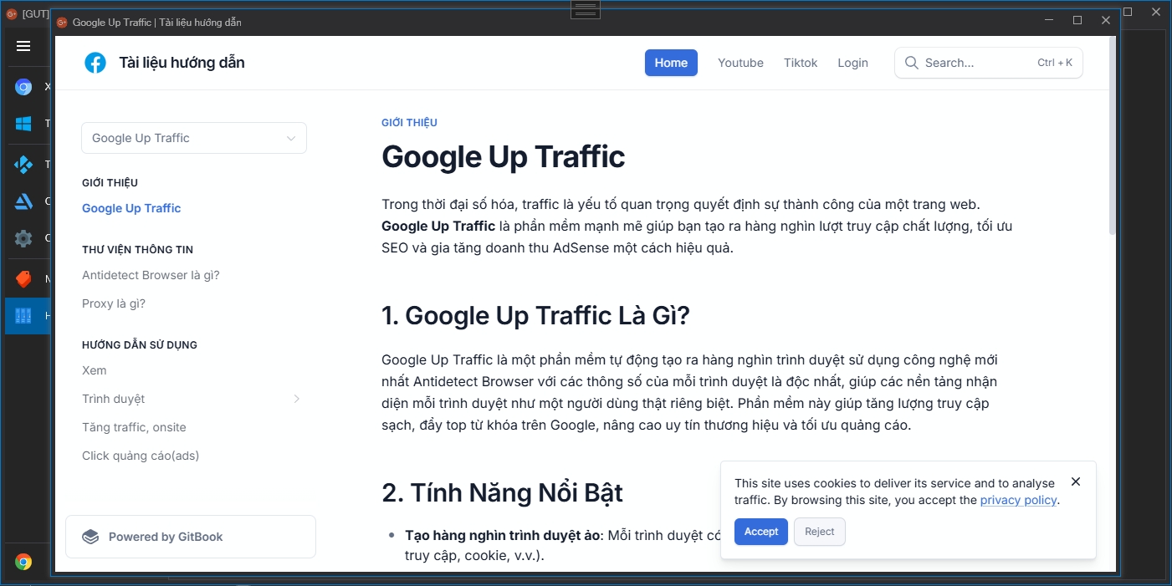Open the Google Up Traffic dropdown selector
The height and width of the screenshot is (586, 1172).
(x=194, y=138)
